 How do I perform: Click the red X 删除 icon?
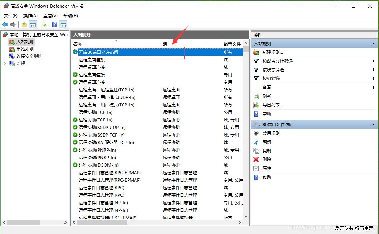[256, 159]
